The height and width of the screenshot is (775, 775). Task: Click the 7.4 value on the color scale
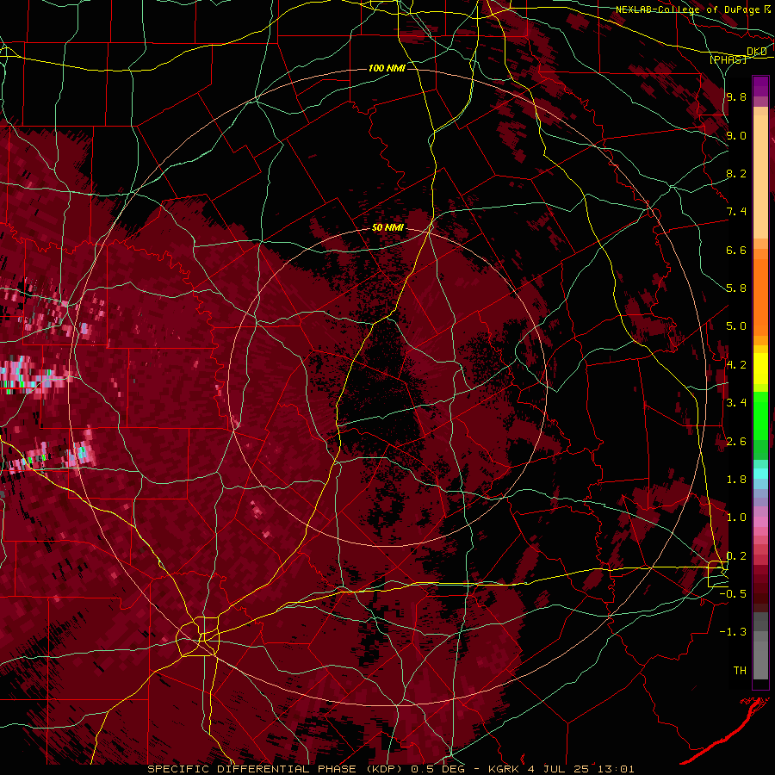click(x=736, y=212)
